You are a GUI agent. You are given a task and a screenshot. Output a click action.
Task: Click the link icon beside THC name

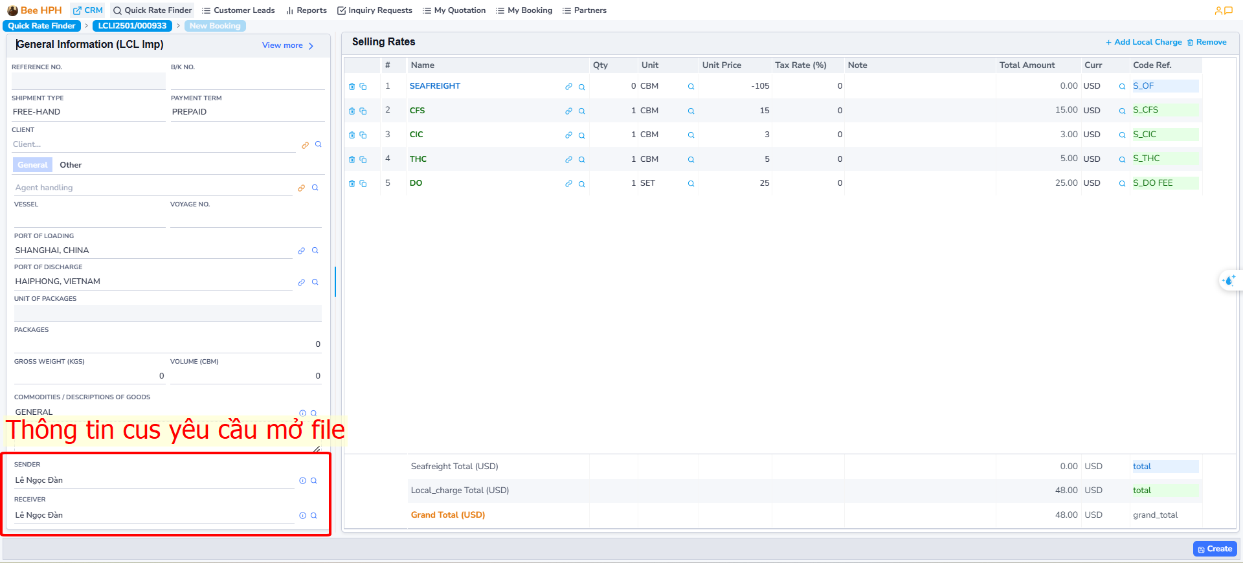[x=568, y=159]
